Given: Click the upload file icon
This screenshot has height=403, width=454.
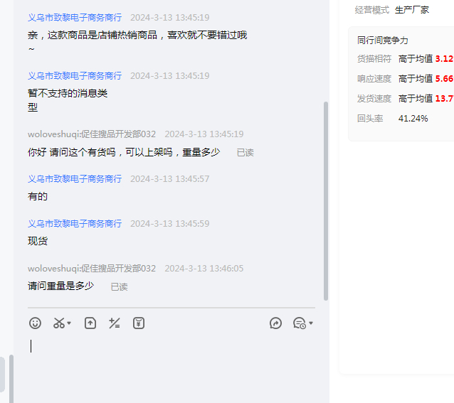Looking at the screenshot, I should pyautogui.click(x=90, y=323).
